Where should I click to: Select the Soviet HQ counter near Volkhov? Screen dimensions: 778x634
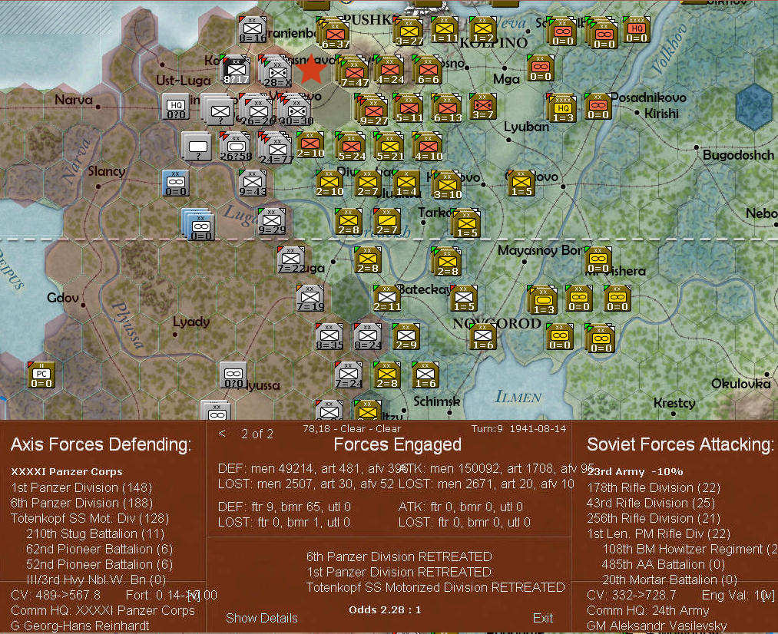[x=636, y=28]
